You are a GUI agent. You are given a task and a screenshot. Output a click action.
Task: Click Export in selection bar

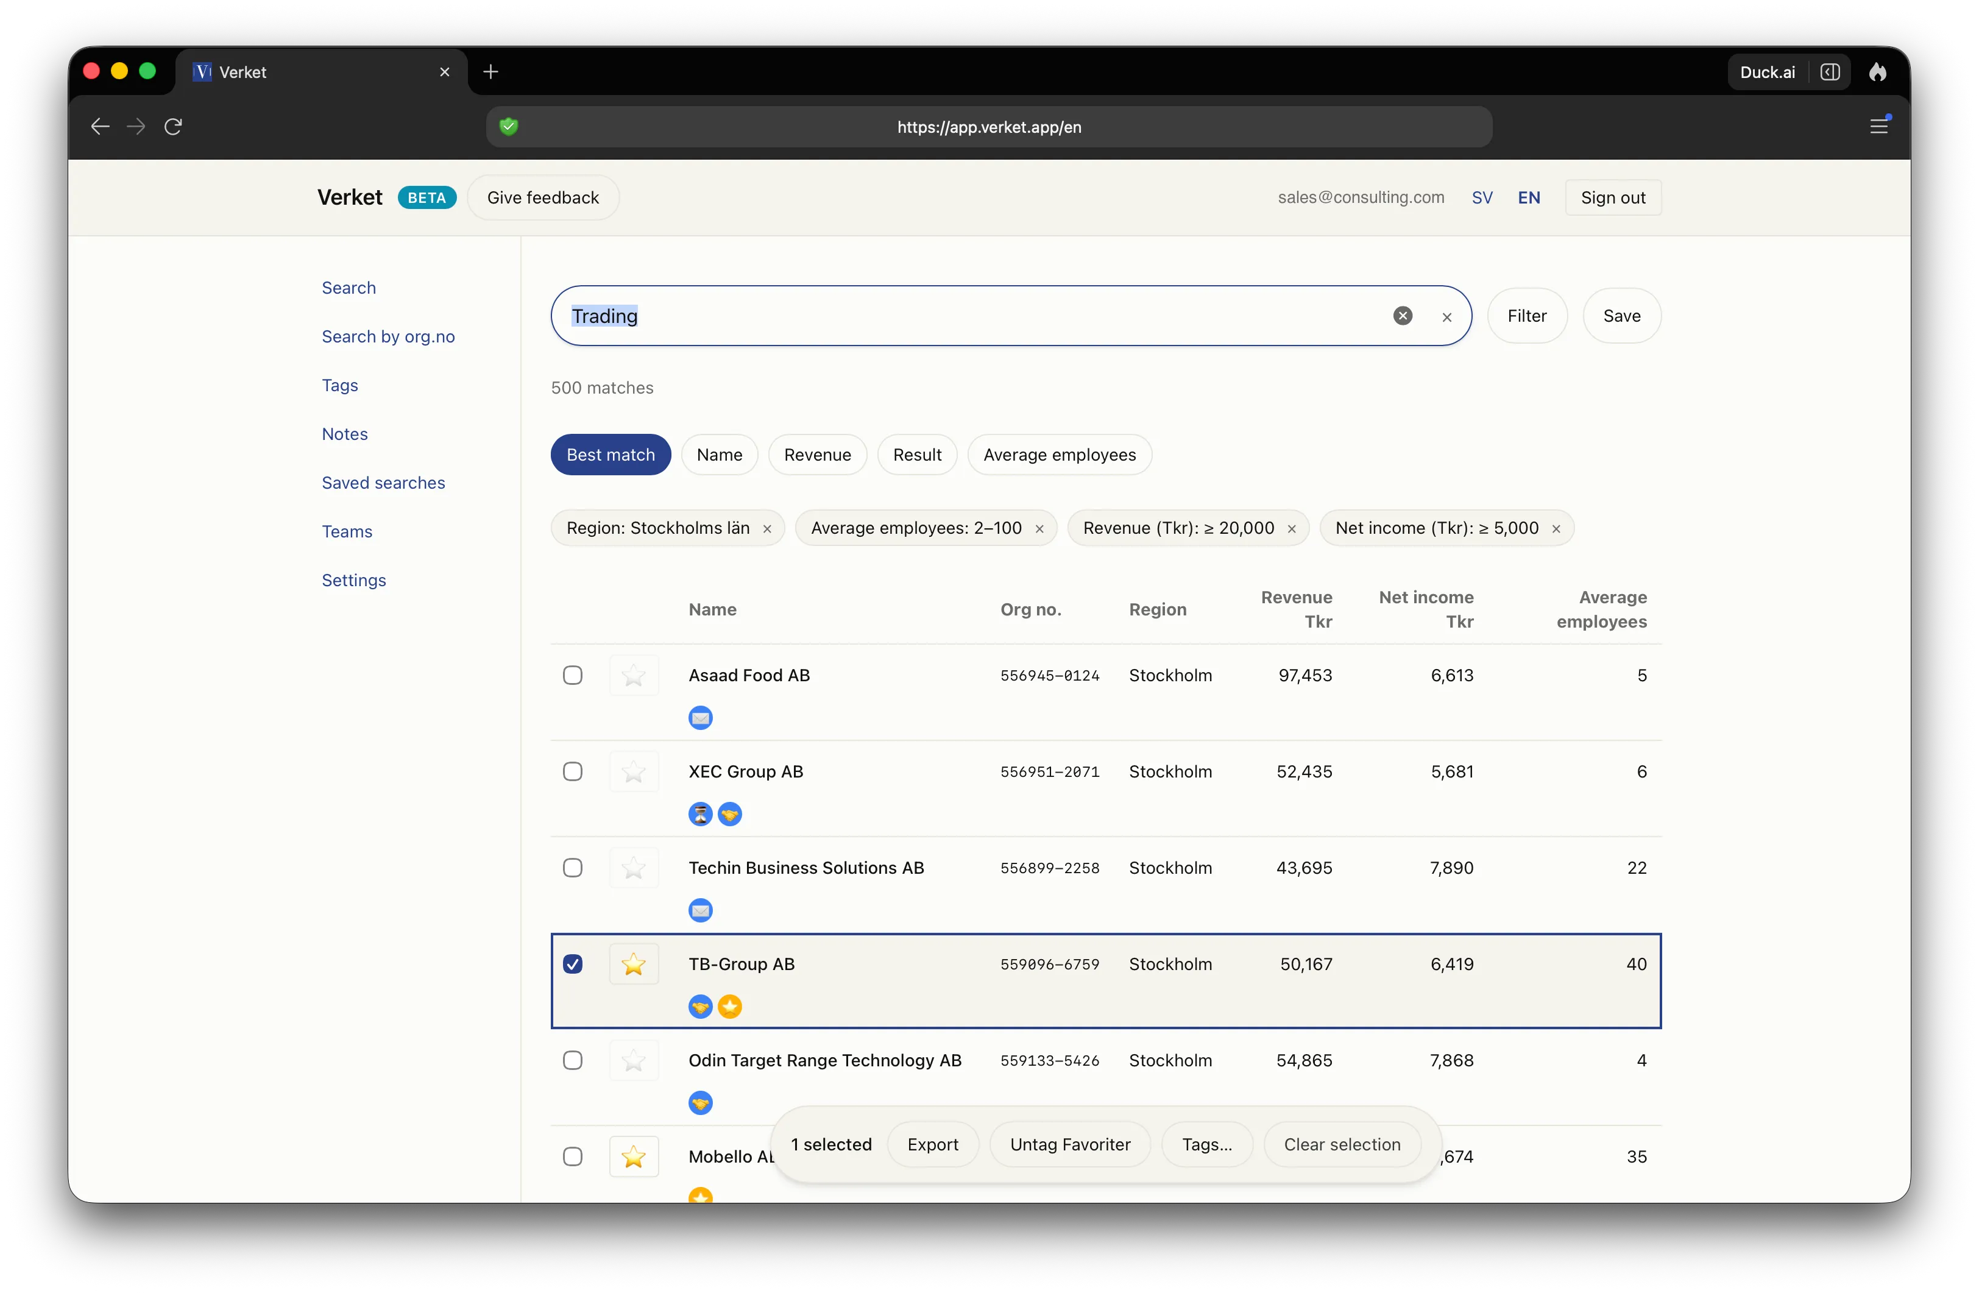point(932,1144)
